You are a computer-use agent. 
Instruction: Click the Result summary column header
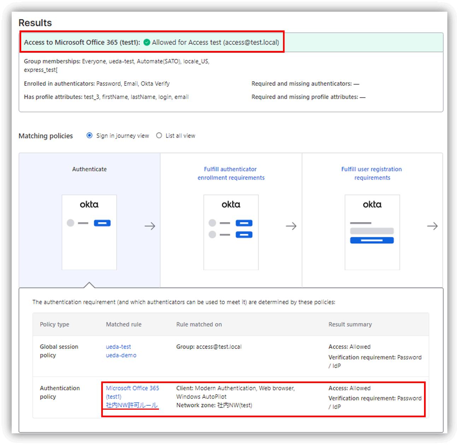tap(350, 324)
